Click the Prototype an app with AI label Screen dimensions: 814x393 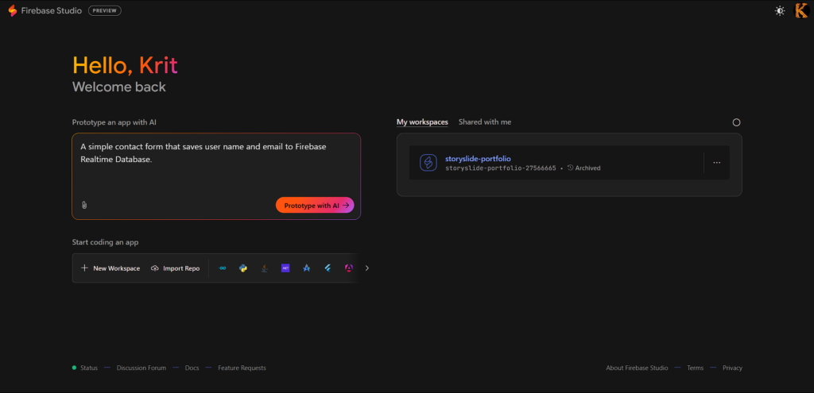[x=114, y=122]
